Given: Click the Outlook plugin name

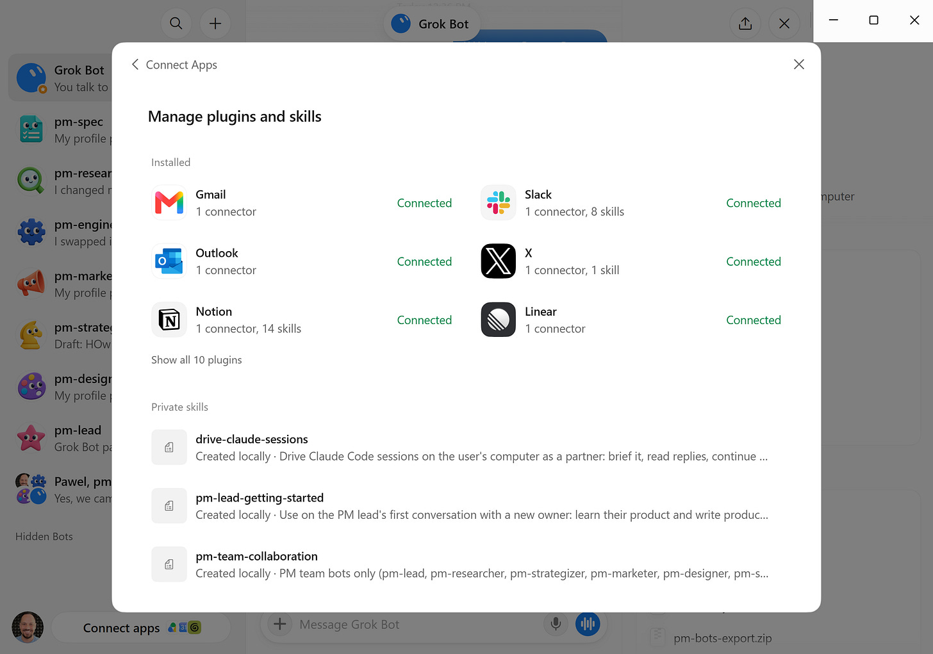Looking at the screenshot, I should [217, 253].
